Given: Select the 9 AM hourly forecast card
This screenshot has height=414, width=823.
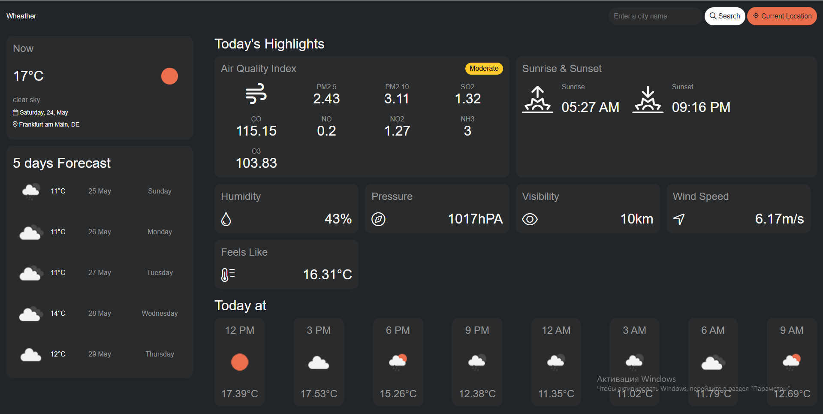Looking at the screenshot, I should coord(791,362).
